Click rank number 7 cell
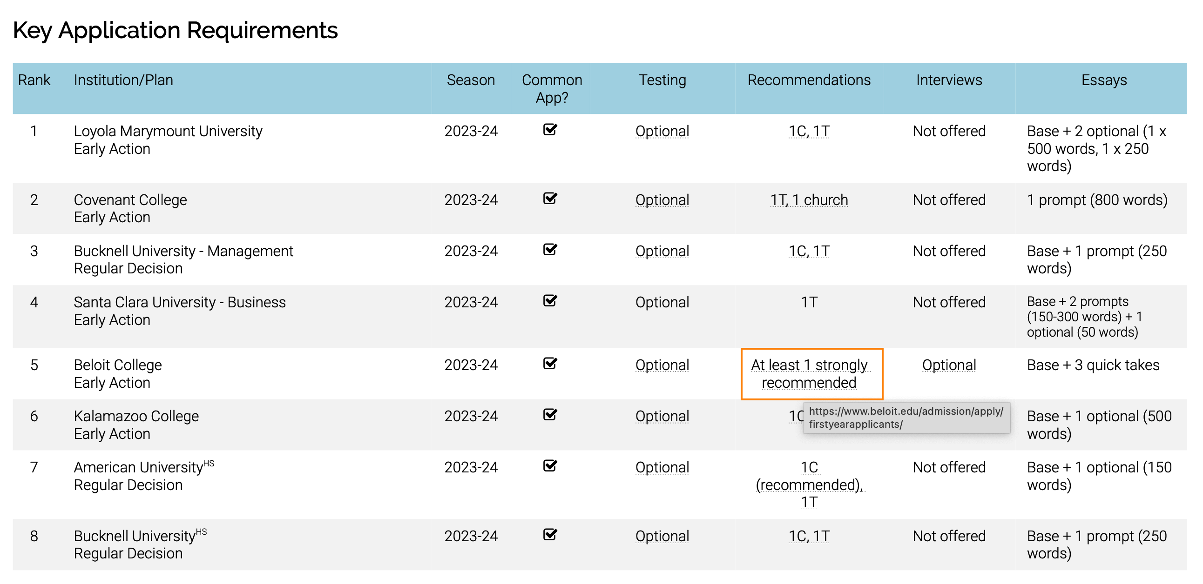Image resolution: width=1203 pixels, height=584 pixels. tap(34, 467)
